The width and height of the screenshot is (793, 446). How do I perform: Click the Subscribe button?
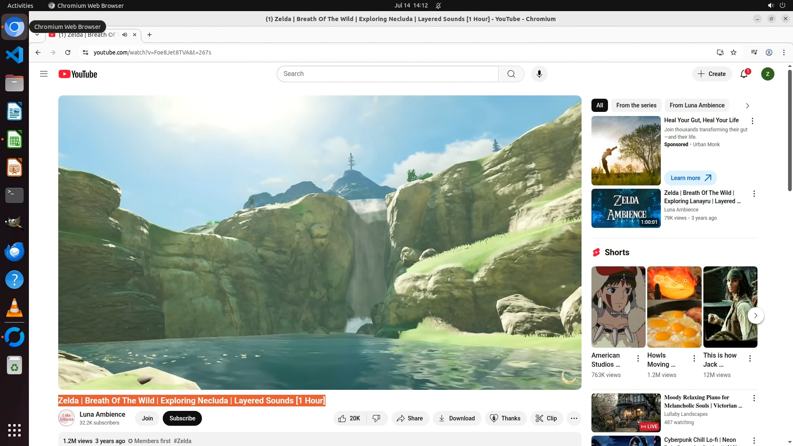pyautogui.click(x=182, y=418)
